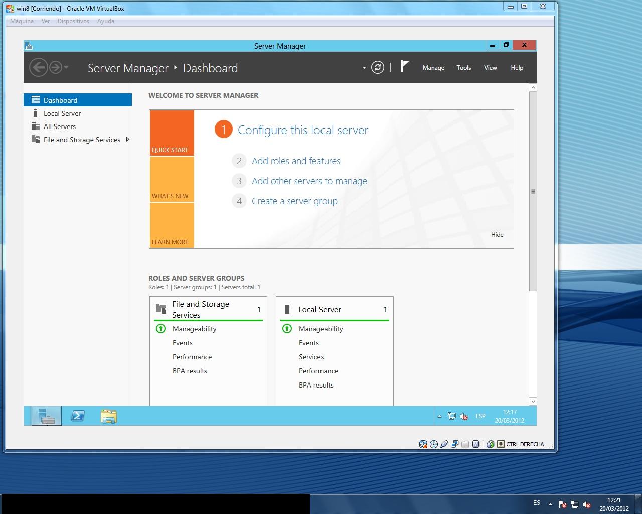Viewport: 642px width, 514px height.
Task: Hide the welcome tile
Action: pos(497,235)
